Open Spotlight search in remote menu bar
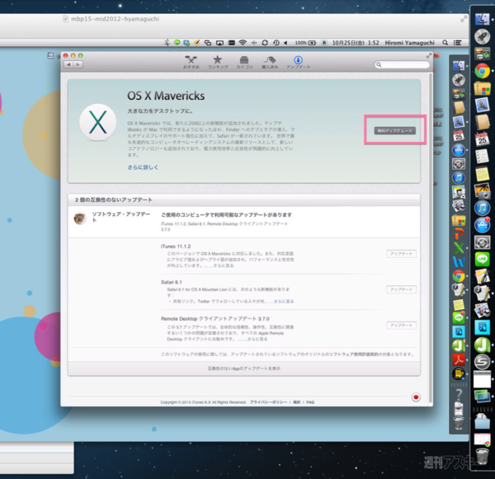This screenshot has height=479, width=495. [x=445, y=43]
